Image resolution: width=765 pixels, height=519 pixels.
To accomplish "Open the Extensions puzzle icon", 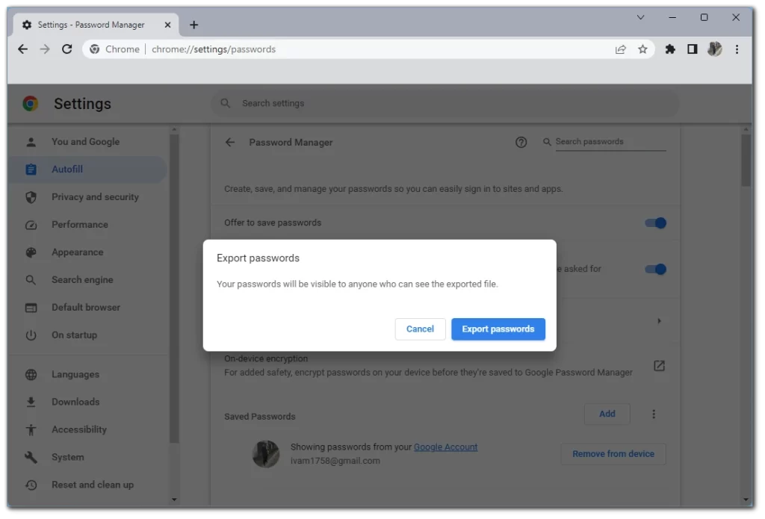I will (x=670, y=49).
